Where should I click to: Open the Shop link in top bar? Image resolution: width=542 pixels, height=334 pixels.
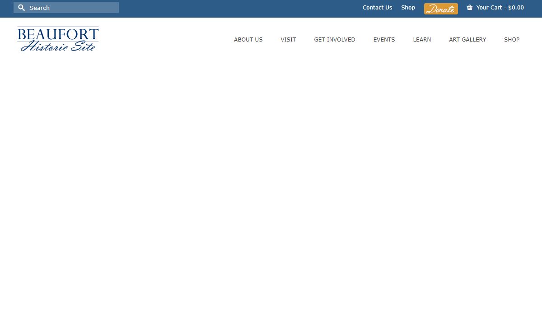[408, 8]
